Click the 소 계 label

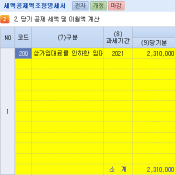tap(118, 169)
